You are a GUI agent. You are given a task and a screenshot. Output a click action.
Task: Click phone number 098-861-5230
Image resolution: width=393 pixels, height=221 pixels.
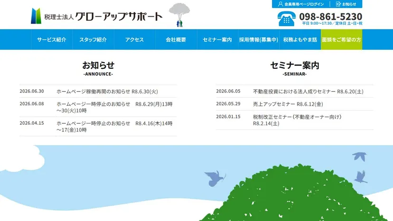click(331, 17)
